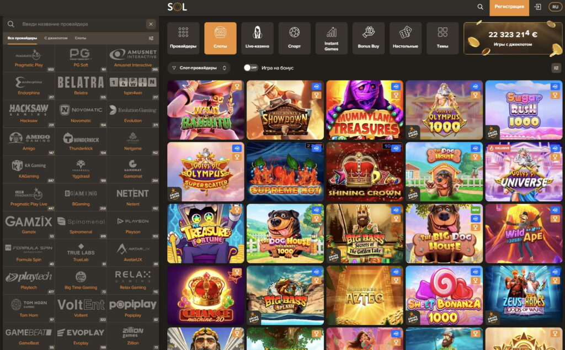Open the provider filter settings icon
The width and height of the screenshot is (565, 350).
tap(151, 38)
